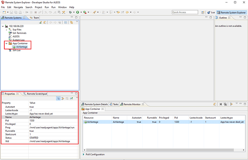Click the green Run button icon

78,12
